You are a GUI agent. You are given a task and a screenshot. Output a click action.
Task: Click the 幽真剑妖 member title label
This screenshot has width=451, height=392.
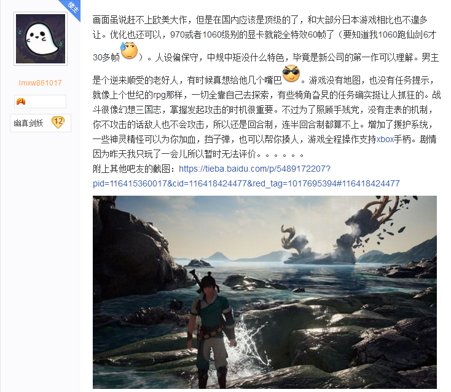point(28,123)
